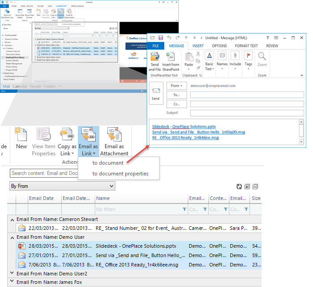
Task: Open Send via Send and File link
Action: (x=199, y=132)
